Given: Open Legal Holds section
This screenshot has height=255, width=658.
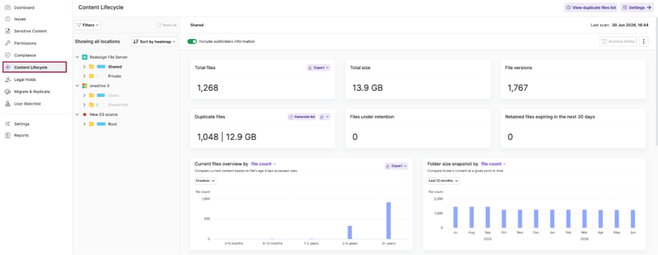Looking at the screenshot, I should click(x=25, y=79).
